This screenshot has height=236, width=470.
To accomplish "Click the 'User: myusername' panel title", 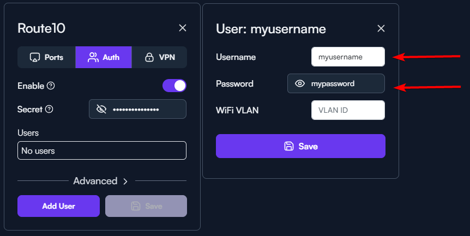I will [271, 29].
